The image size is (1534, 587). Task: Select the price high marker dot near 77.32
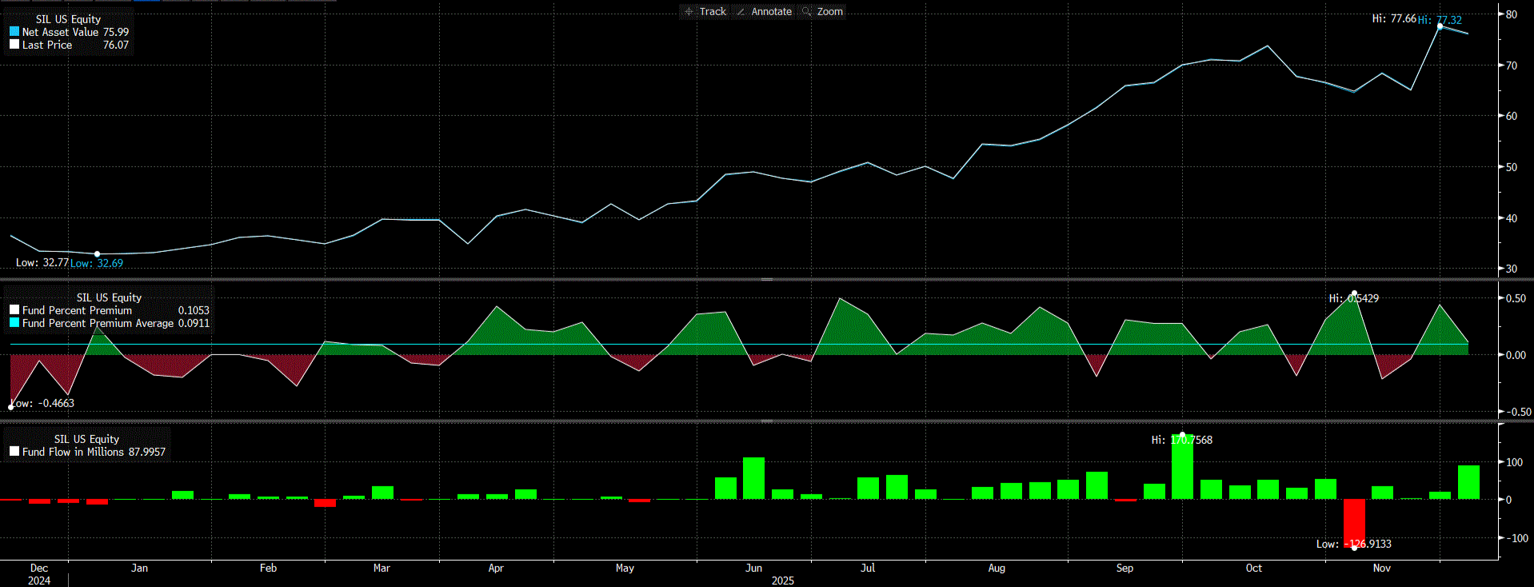click(x=1440, y=26)
